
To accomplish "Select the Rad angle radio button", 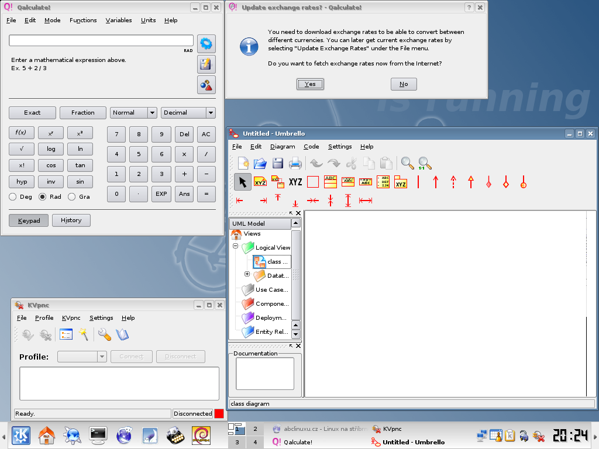I will pos(42,196).
